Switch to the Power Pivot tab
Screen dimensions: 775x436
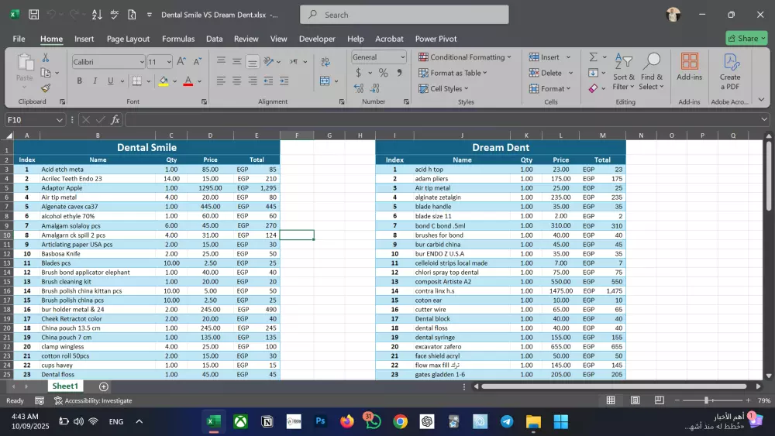[436, 39]
